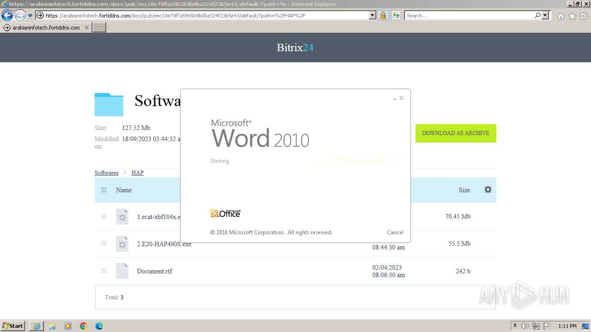Viewport: 591px width, 332px height.
Task: Open the Windows Start button
Action: click(x=13, y=326)
